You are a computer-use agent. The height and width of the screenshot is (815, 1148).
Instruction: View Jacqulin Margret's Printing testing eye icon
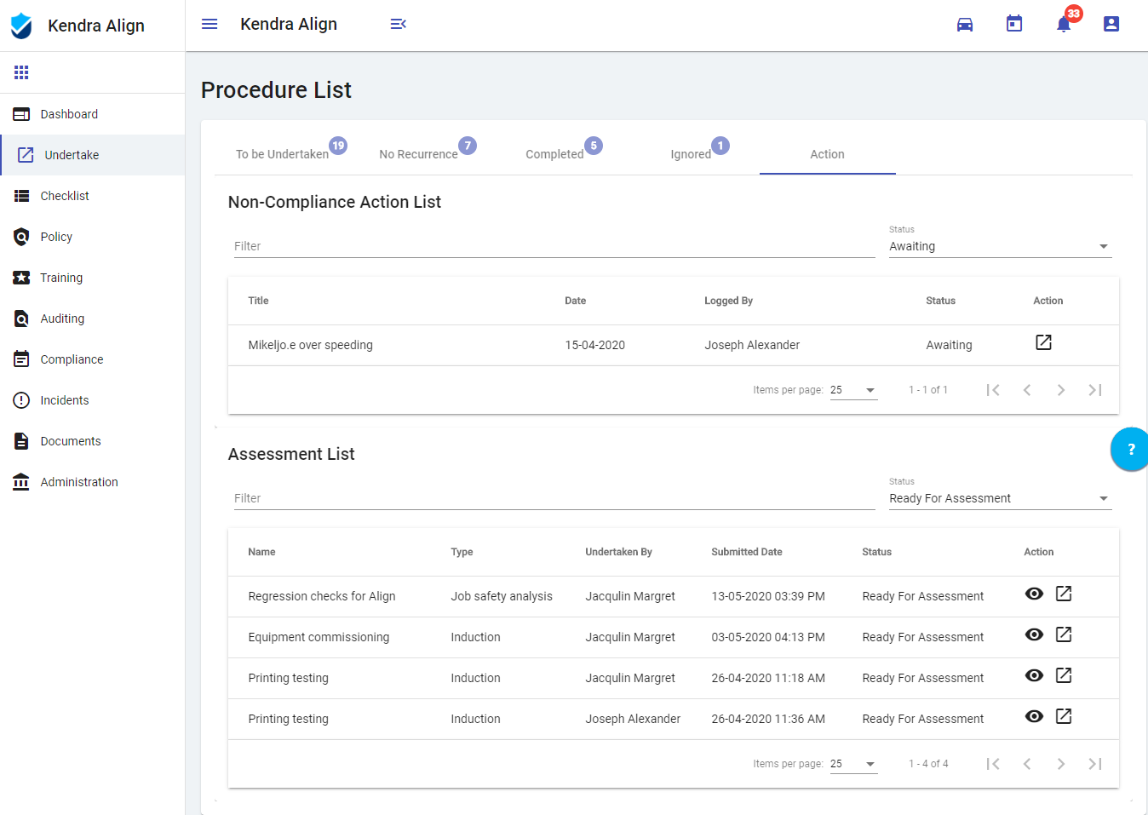[1034, 675]
